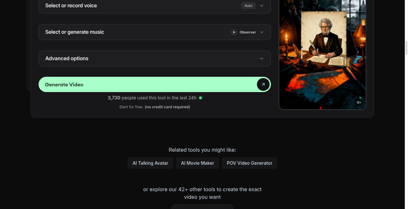
Task: Click the Select or generate music label
Action: click(75, 32)
